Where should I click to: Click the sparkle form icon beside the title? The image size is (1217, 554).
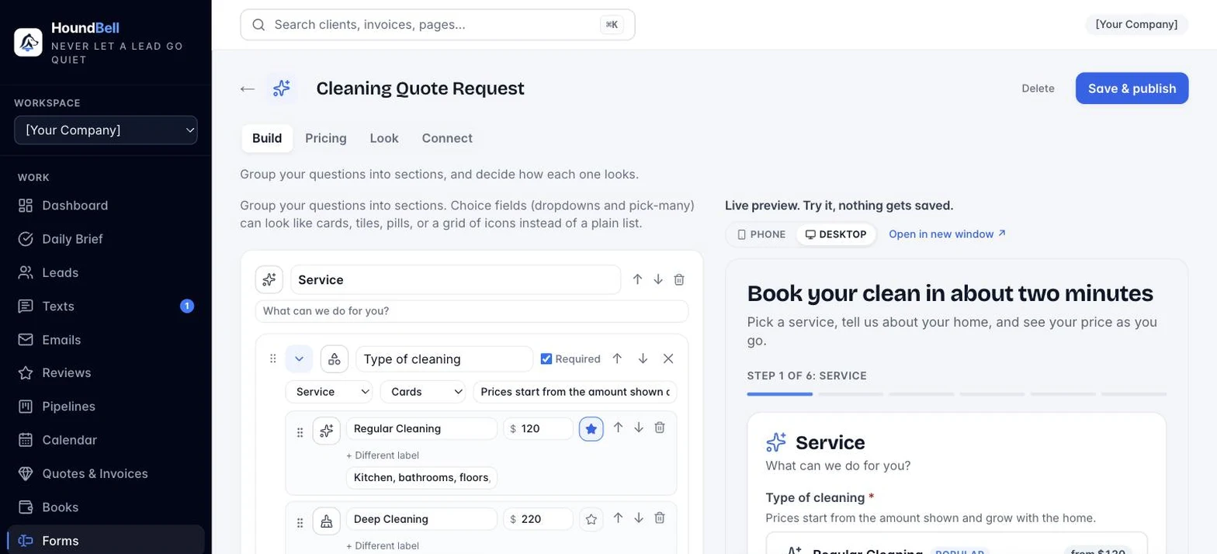pos(282,88)
